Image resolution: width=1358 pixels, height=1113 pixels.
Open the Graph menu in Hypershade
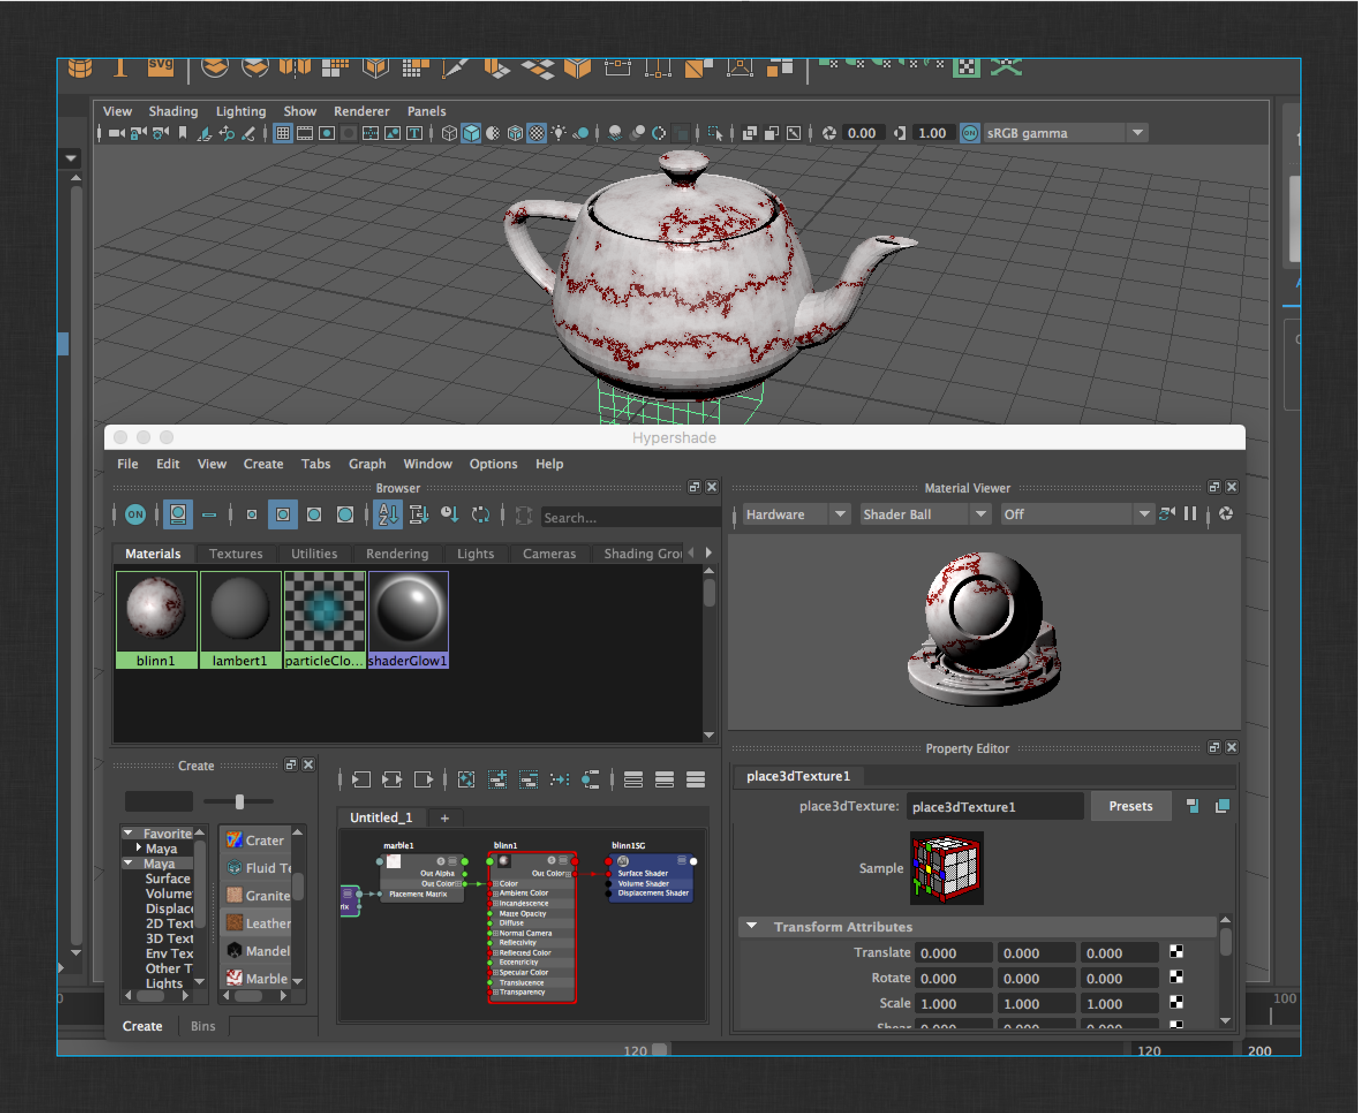pos(367,464)
